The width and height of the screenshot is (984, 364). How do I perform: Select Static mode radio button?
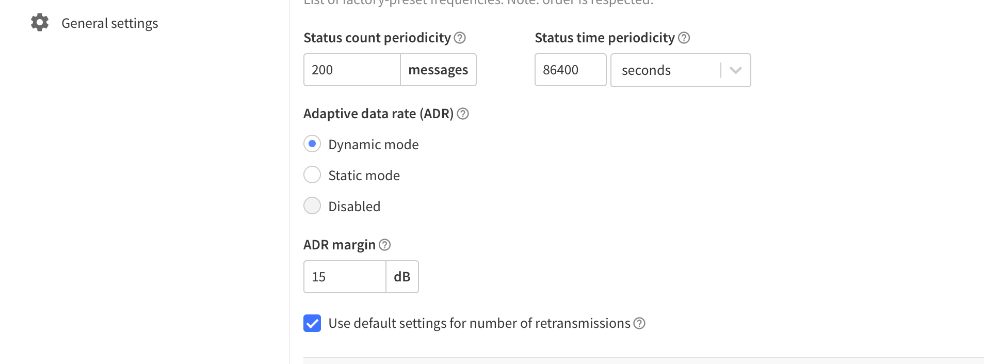pyautogui.click(x=312, y=175)
